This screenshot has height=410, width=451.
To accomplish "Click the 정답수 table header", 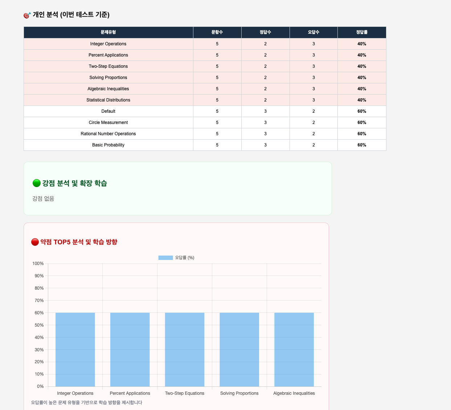I will (x=266, y=32).
